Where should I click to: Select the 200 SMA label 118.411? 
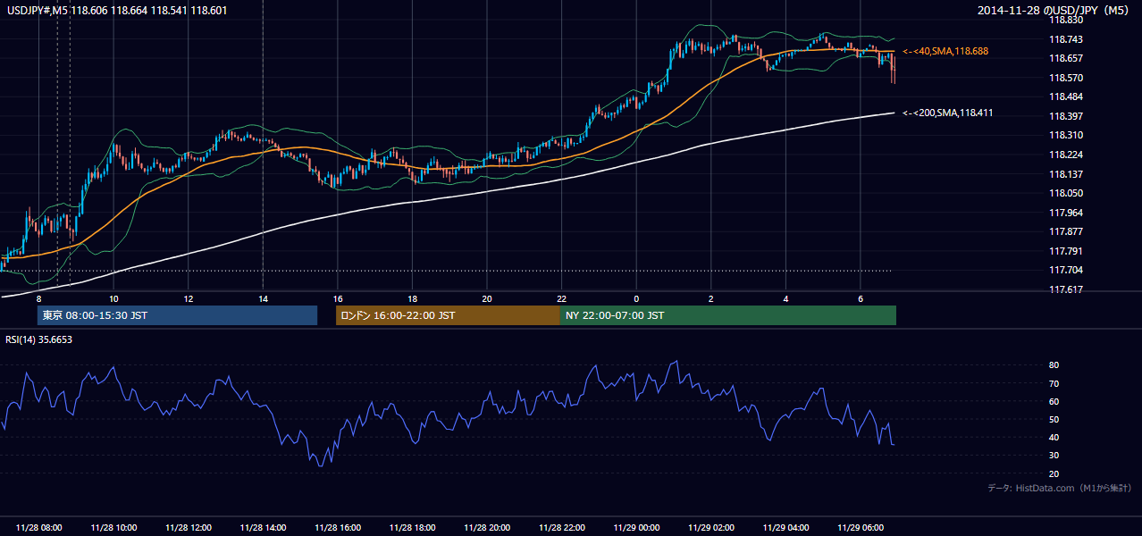click(x=947, y=113)
